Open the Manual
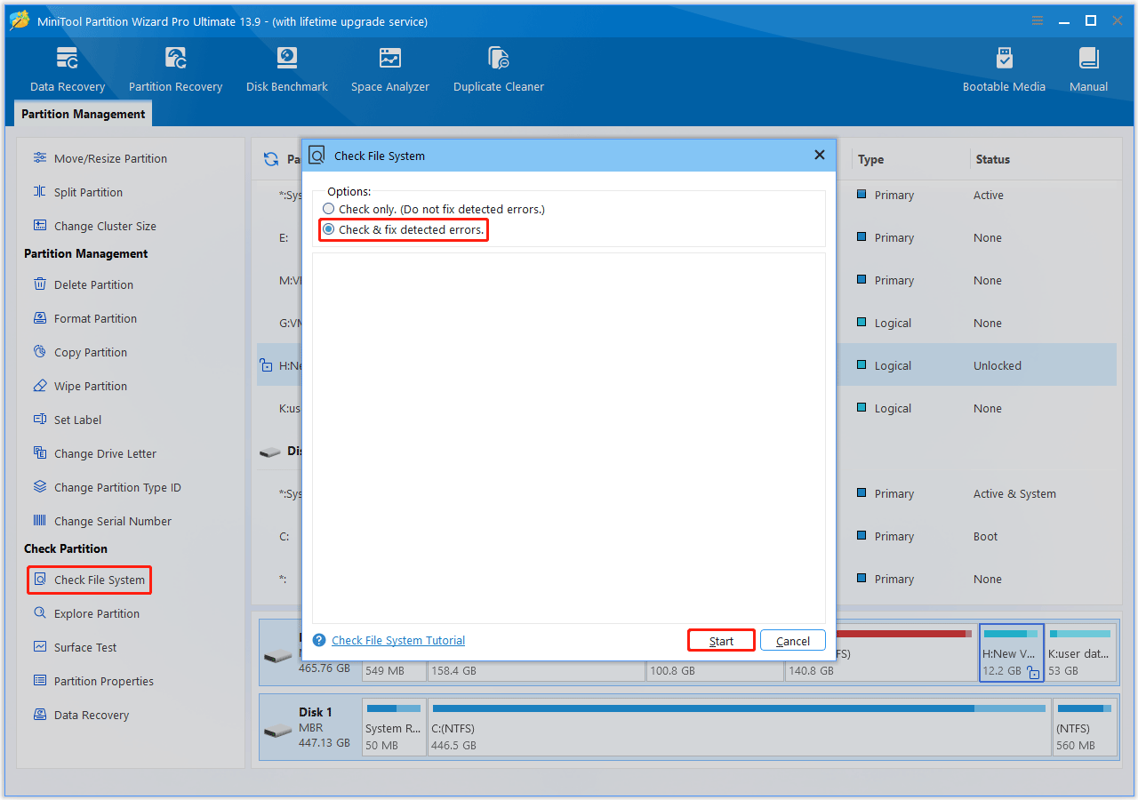 pos(1088,69)
